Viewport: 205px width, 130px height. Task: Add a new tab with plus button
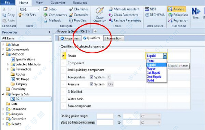point(95,31)
